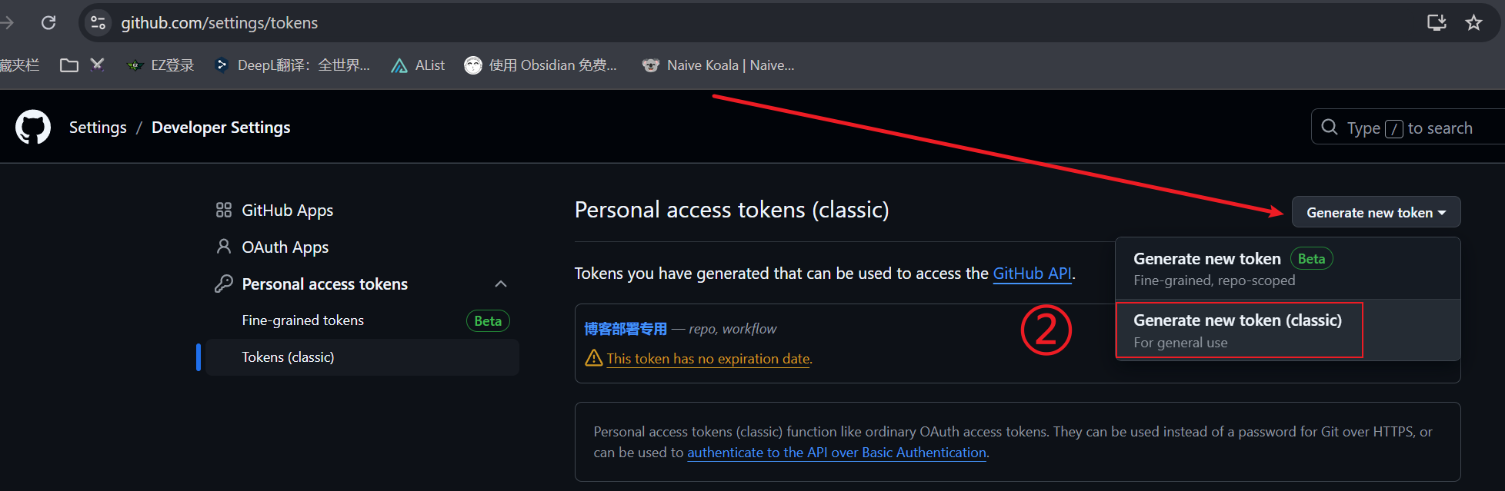
Task: Open the bookmarks folder icon
Action: [69, 65]
